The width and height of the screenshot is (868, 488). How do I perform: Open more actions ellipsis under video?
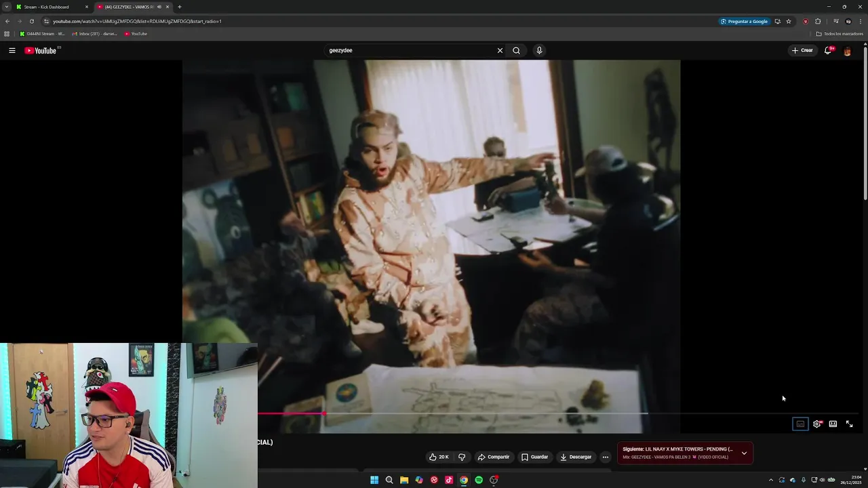click(x=606, y=457)
